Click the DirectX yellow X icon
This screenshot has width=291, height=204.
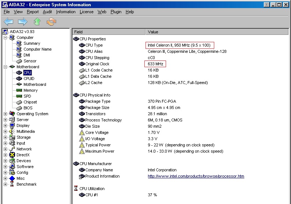coord(12,155)
